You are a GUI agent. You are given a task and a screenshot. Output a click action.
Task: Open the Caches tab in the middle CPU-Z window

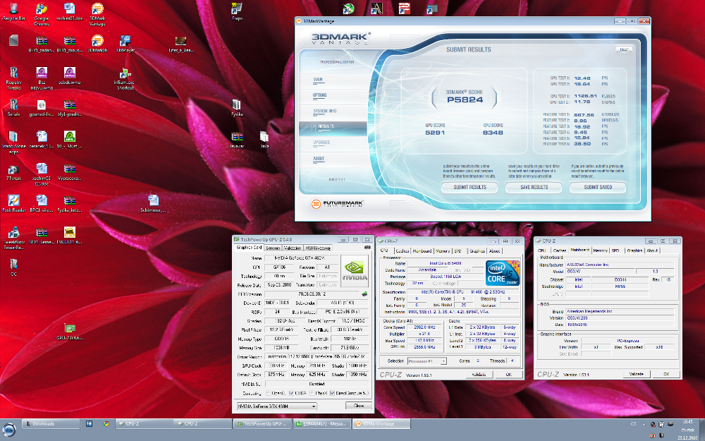point(403,251)
